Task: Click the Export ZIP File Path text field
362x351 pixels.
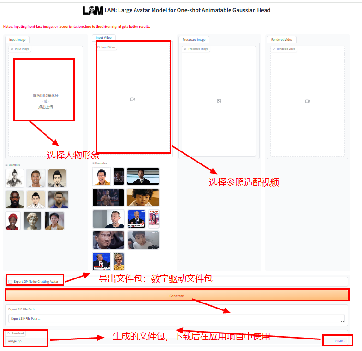Action: click(176, 318)
